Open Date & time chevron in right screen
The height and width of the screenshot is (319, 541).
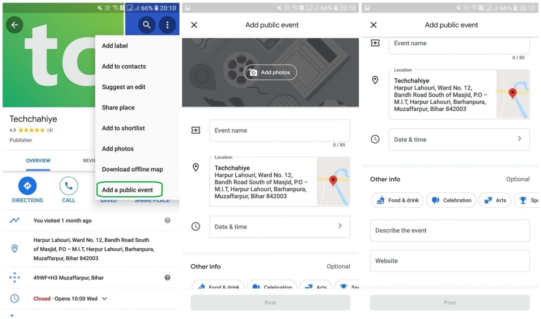pyautogui.click(x=520, y=139)
